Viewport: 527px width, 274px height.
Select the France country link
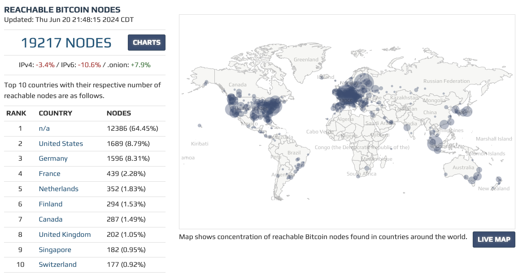click(49, 174)
